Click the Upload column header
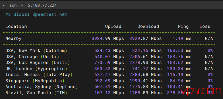The height and width of the screenshot is (99, 223). pyautogui.click(x=113, y=26)
